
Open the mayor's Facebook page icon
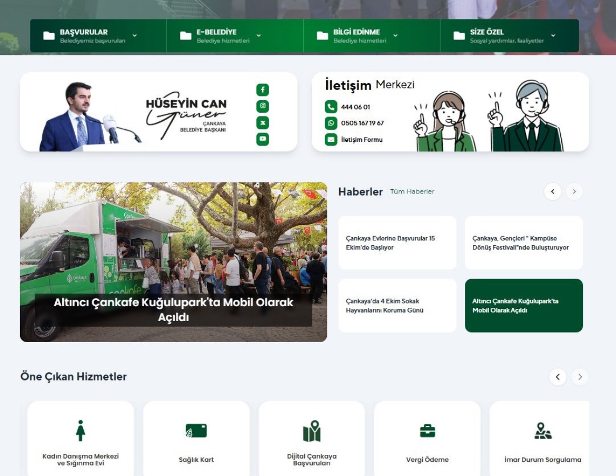click(x=263, y=90)
